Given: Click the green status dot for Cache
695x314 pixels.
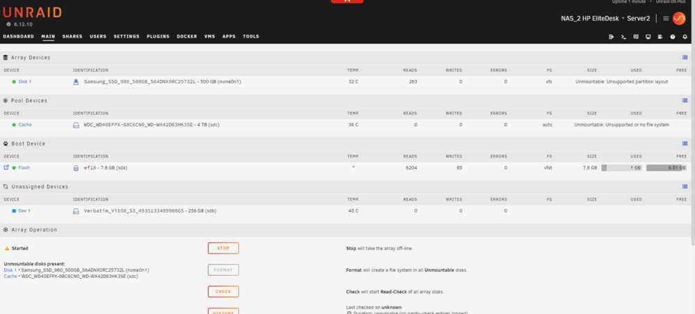Looking at the screenshot, I should (x=14, y=125).
